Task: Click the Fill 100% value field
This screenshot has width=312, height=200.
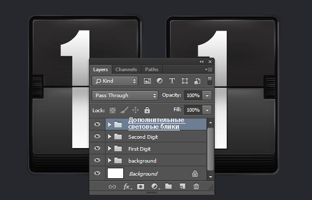Action: tap(193, 110)
